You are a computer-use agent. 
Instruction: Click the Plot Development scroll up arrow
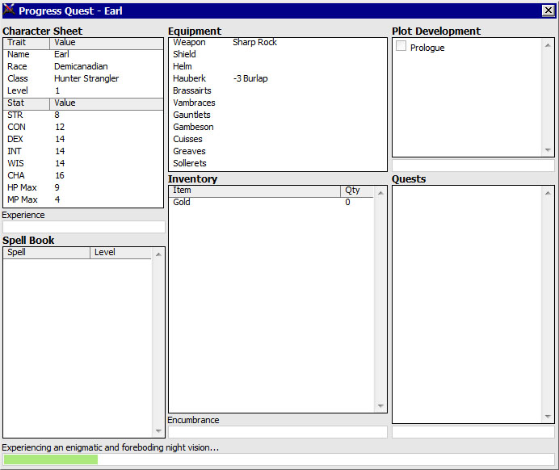pos(548,45)
